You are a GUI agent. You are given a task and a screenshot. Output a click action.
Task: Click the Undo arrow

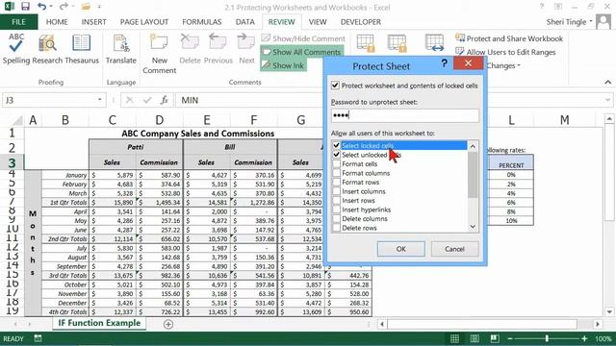point(41,7)
